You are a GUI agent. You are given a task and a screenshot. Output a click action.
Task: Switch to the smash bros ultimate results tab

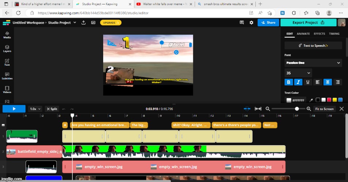[x=225, y=4]
